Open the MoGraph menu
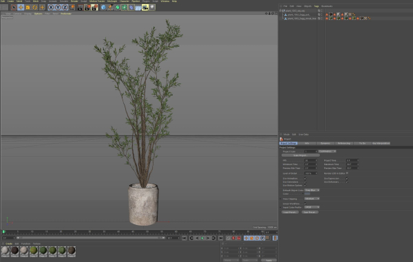Viewport: 413px width, 262px height. (x=112, y=1)
